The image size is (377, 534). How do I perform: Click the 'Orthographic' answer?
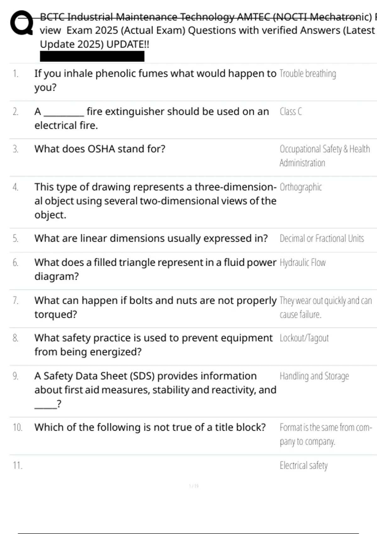tap(300, 187)
